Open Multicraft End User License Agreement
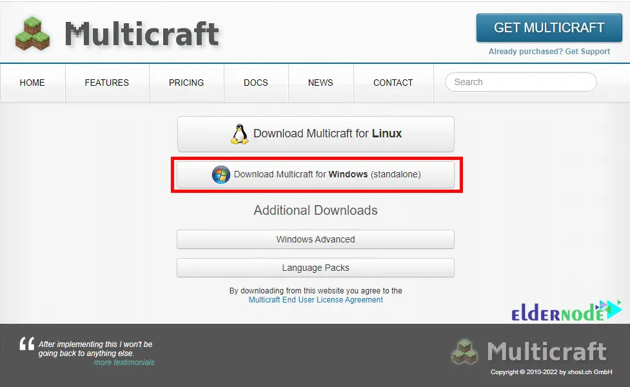This screenshot has height=387, width=630. pyautogui.click(x=316, y=300)
